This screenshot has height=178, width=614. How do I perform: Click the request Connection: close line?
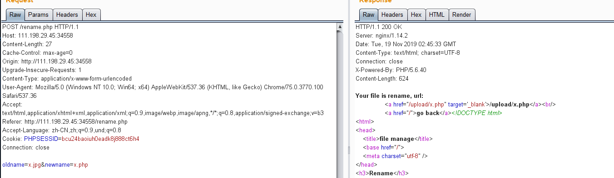(x=26, y=148)
